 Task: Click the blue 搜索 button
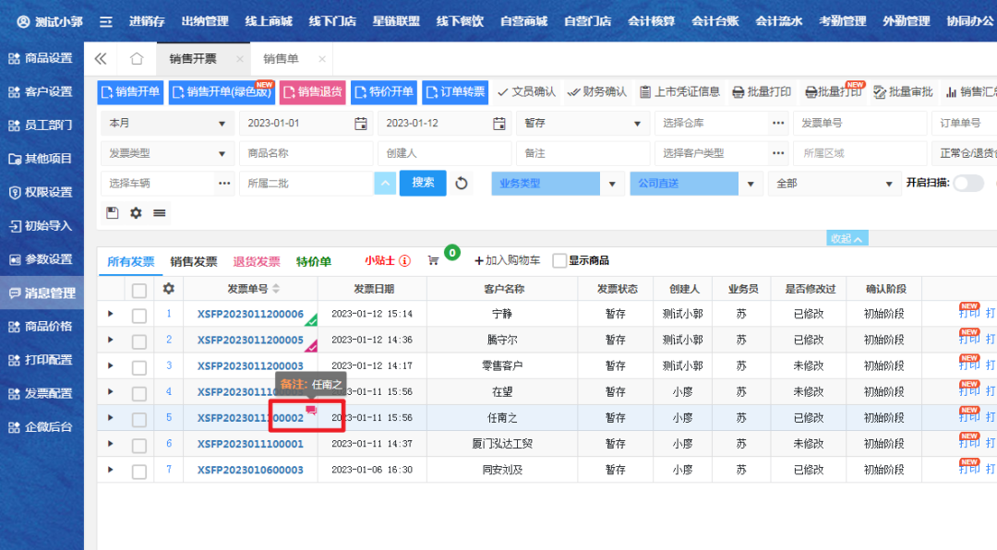423,183
